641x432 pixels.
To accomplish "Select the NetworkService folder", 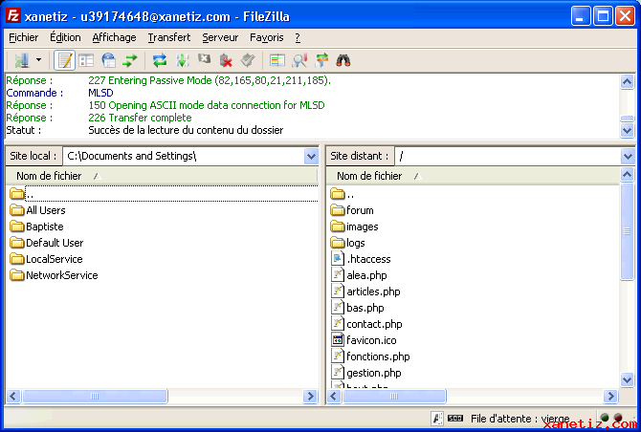I will pyautogui.click(x=54, y=275).
